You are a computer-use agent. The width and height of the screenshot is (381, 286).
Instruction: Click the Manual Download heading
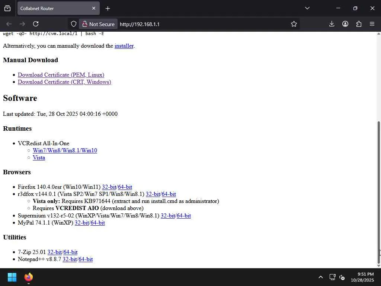tap(31, 60)
